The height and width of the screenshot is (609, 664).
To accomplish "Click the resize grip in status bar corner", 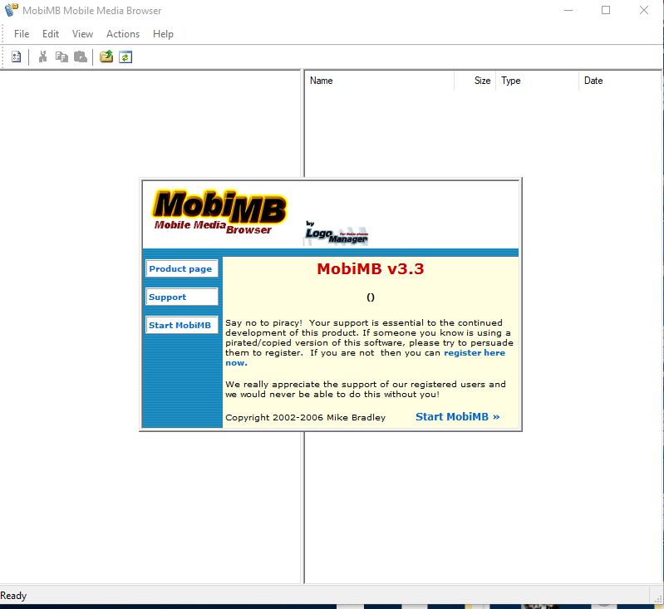I will [658, 597].
